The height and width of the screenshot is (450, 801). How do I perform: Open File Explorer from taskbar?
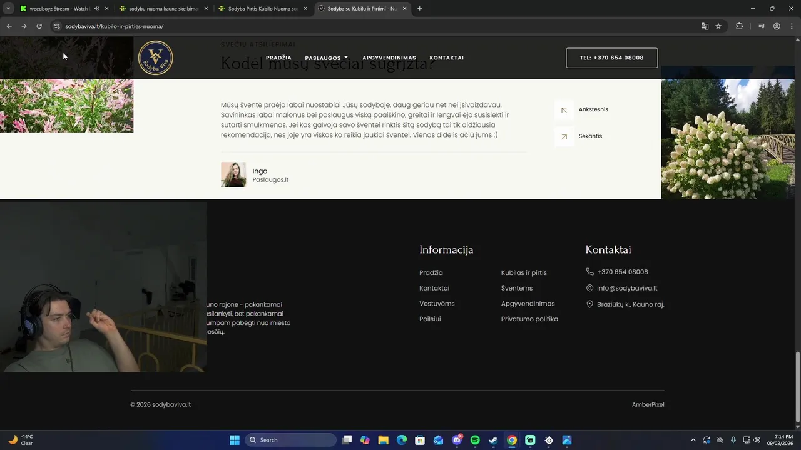[383, 440]
